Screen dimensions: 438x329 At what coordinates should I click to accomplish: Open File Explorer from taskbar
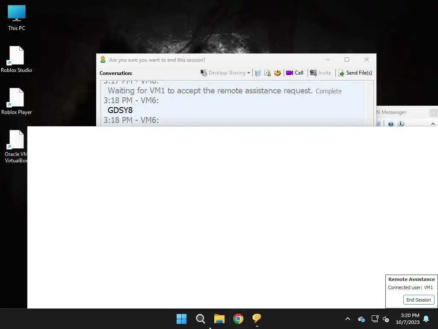tap(219, 319)
